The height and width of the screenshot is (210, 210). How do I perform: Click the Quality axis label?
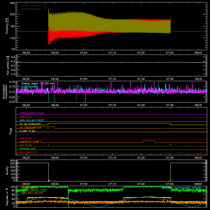(7, 170)
